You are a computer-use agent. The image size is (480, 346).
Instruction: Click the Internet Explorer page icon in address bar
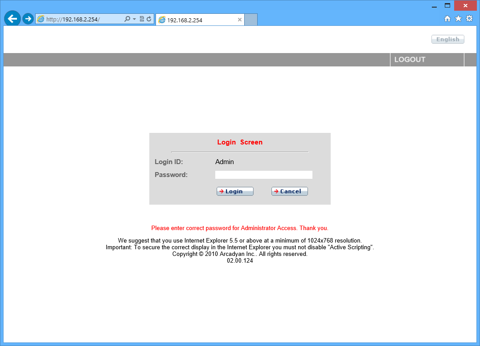[x=41, y=19]
